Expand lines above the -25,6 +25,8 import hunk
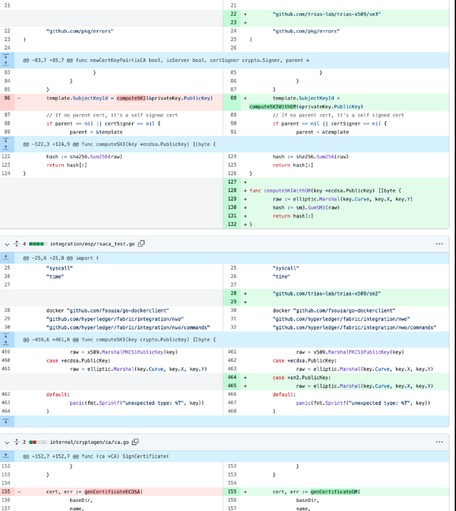 point(6,258)
